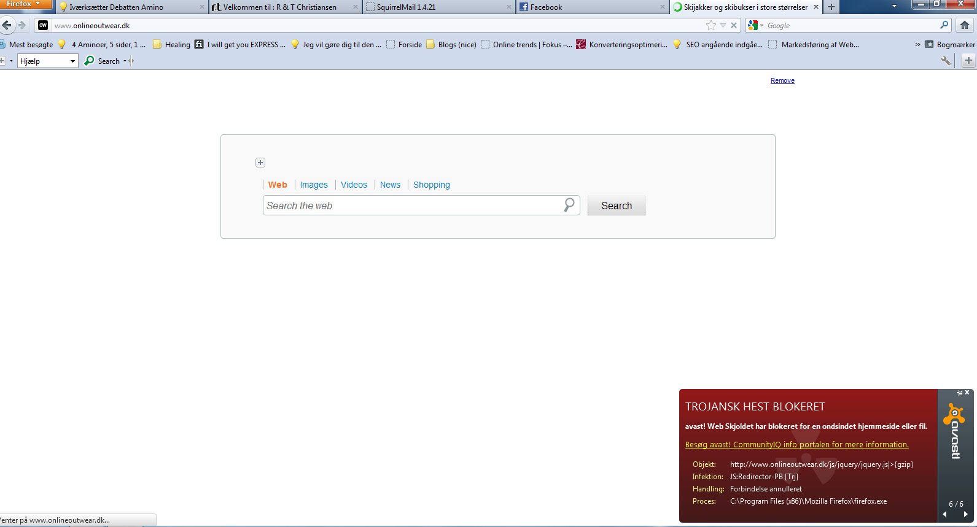This screenshot has width=977, height=527.
Task: Open a new tab with the plus button
Action: point(831,7)
